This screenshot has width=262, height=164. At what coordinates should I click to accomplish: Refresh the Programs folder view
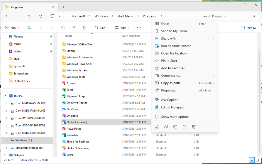click(x=40, y=16)
